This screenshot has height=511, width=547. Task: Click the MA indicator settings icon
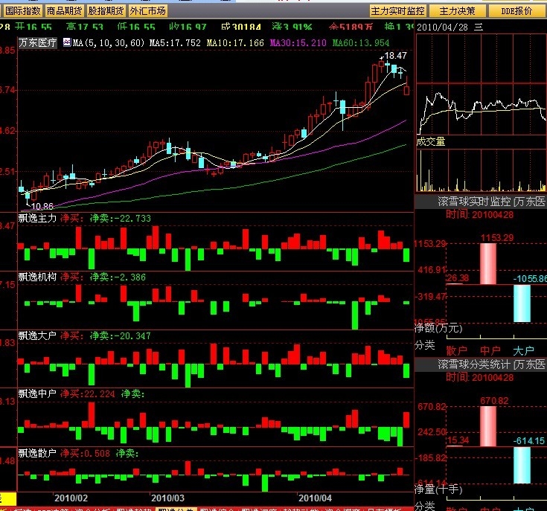point(67,42)
